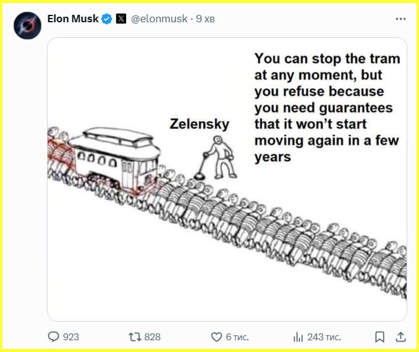The height and width of the screenshot is (352, 419).
Task: Click the "6 тис." likes count
Action: [237, 337]
